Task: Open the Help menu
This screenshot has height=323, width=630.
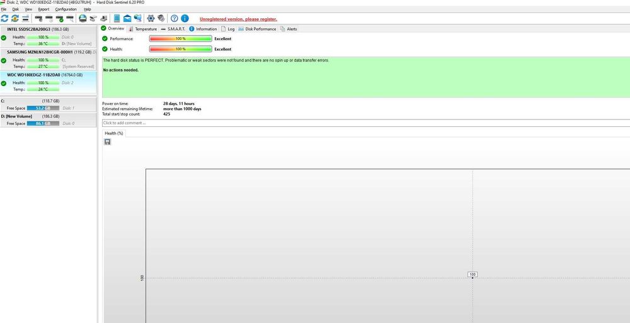Action: pyautogui.click(x=87, y=9)
